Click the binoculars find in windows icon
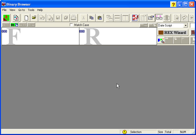Viewport: 196px width, 135px height. 14,25
